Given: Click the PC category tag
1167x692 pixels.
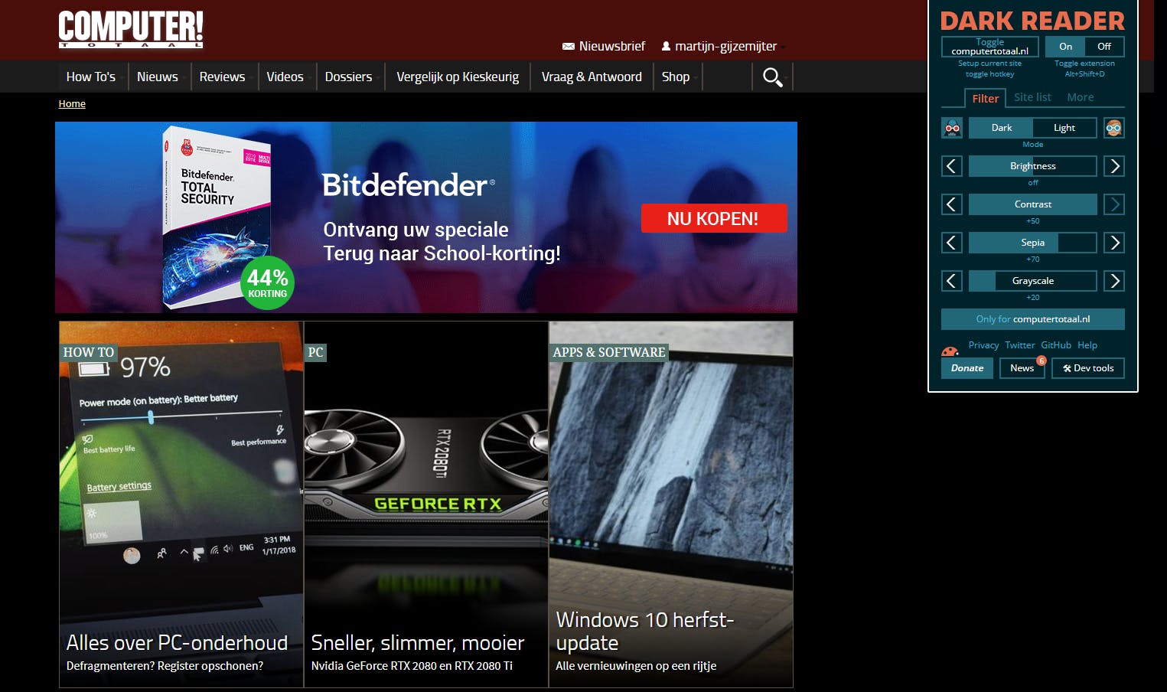Looking at the screenshot, I should click(x=315, y=352).
